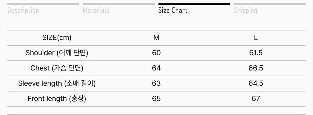
Task: Click the L front length value 67
Action: pos(256,99)
